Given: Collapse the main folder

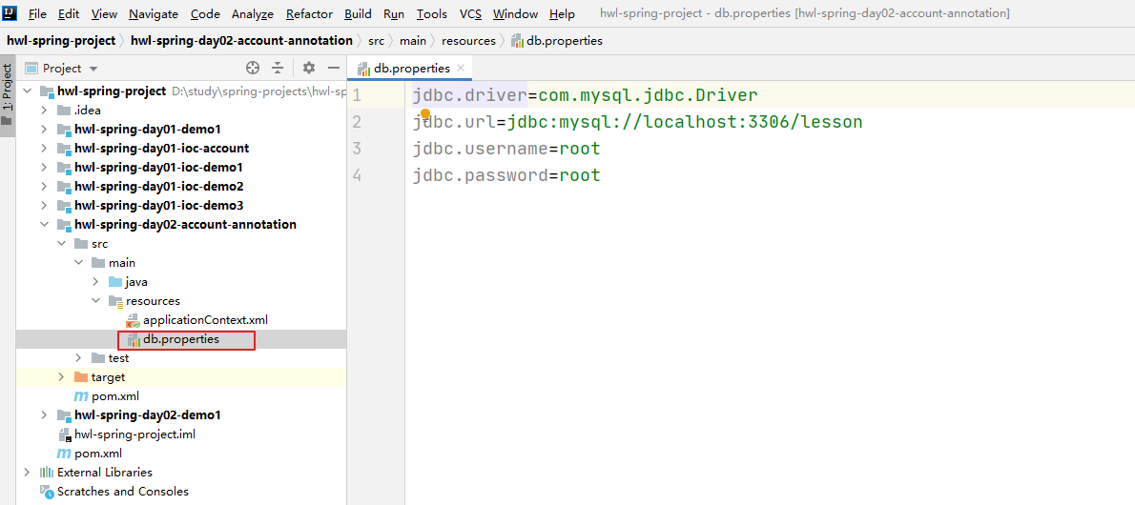Looking at the screenshot, I should click(x=79, y=263).
